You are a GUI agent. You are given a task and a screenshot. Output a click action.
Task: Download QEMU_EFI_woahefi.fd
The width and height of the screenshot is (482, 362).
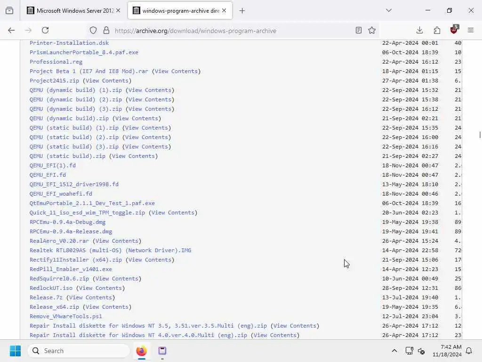click(61, 194)
